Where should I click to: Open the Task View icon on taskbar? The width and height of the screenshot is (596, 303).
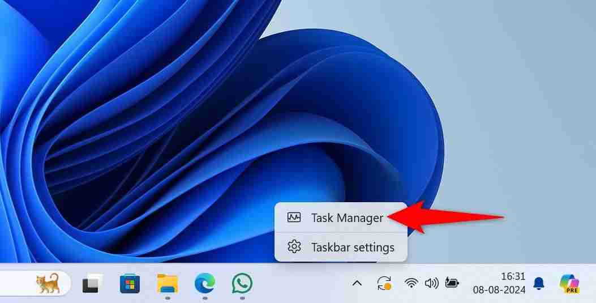(92, 284)
